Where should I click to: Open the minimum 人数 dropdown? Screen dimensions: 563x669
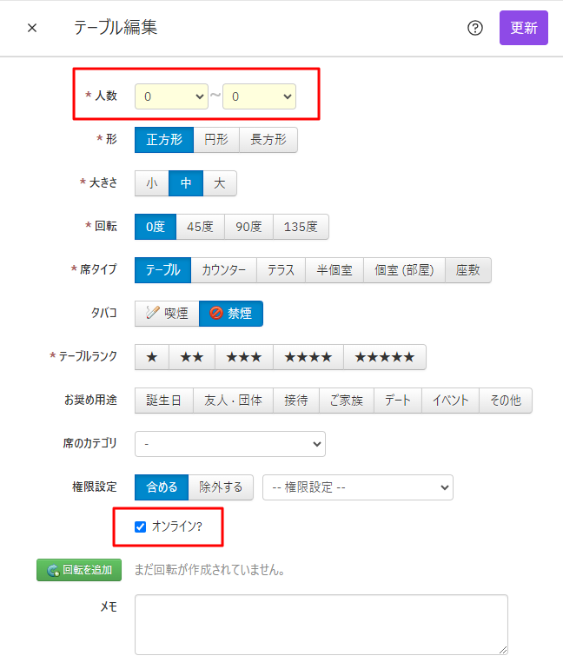click(x=171, y=96)
